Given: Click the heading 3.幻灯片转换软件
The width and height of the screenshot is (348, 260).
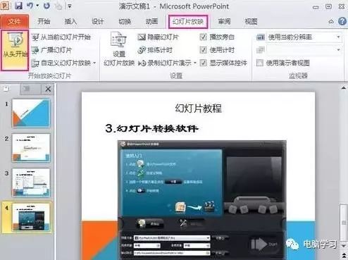Looking at the screenshot, I should [152, 128].
